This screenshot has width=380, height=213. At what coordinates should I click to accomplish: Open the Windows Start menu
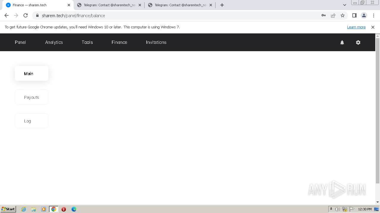click(8, 209)
